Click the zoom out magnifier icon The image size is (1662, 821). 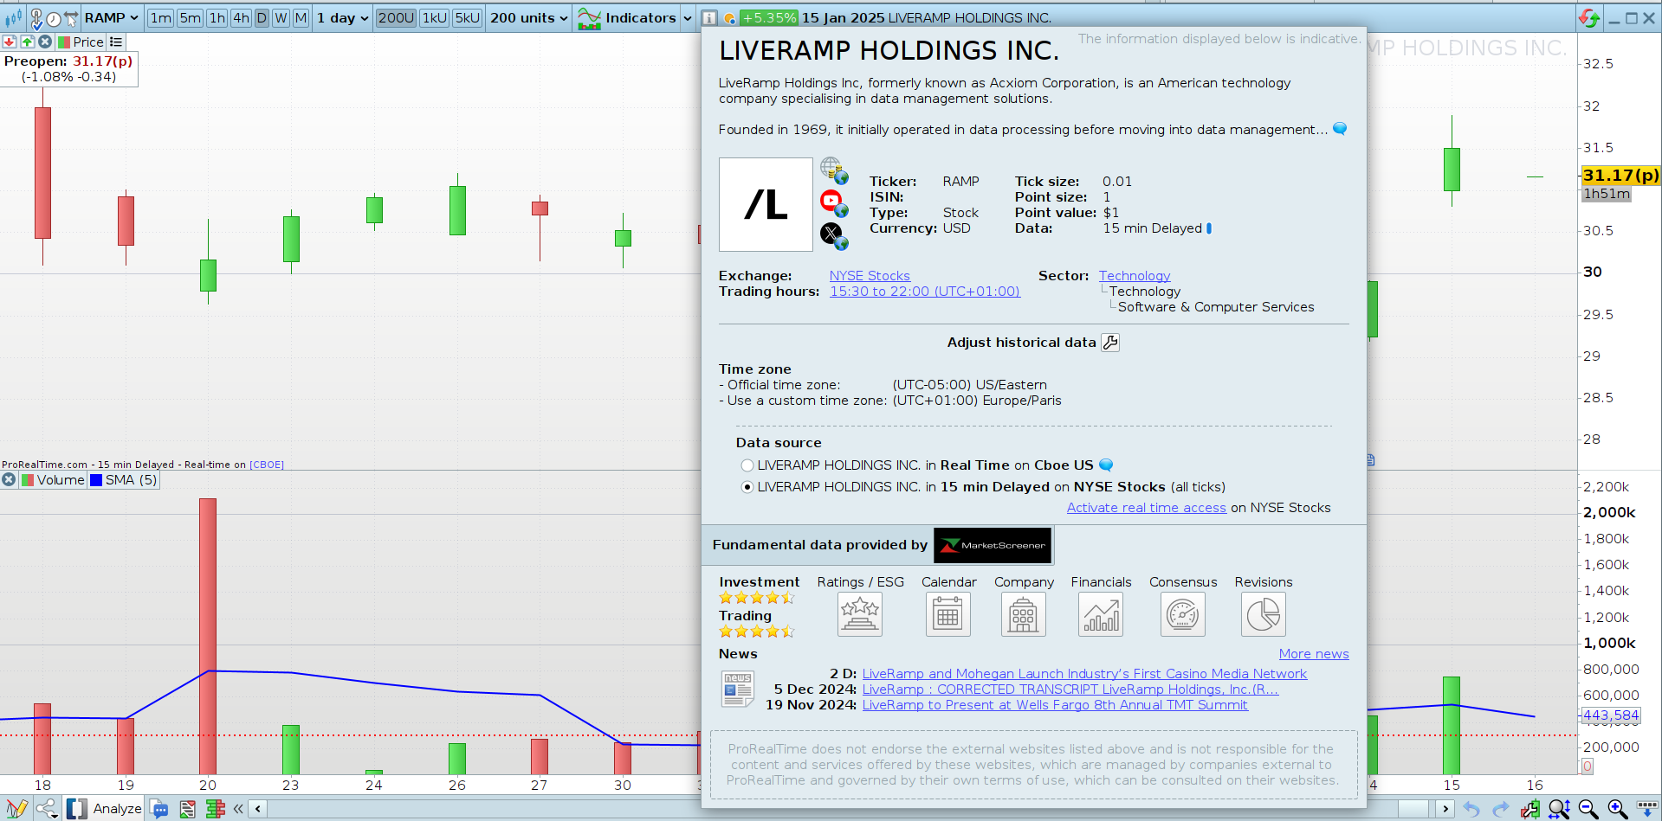[1588, 809]
